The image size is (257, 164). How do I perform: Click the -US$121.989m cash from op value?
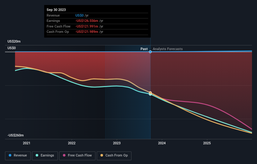click(87, 32)
